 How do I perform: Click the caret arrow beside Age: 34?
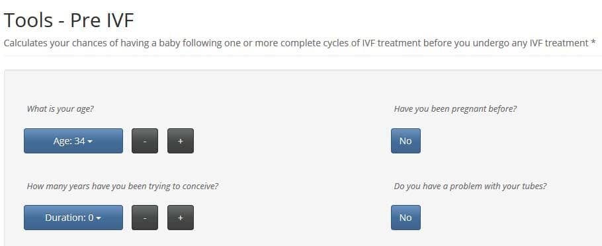[x=90, y=142]
